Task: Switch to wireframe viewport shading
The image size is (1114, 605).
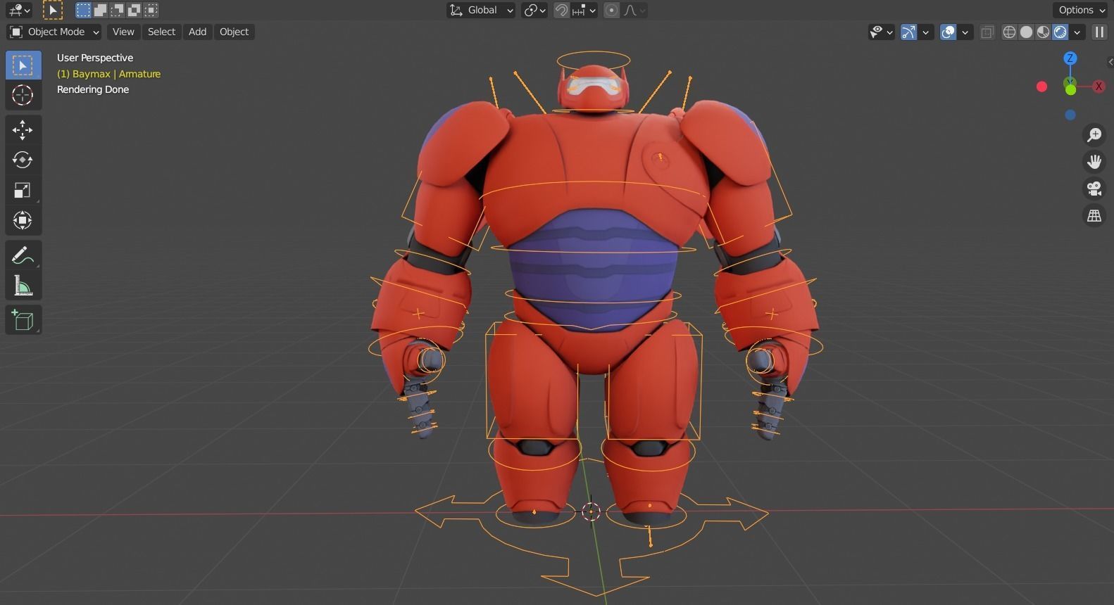Action: click(x=1009, y=32)
